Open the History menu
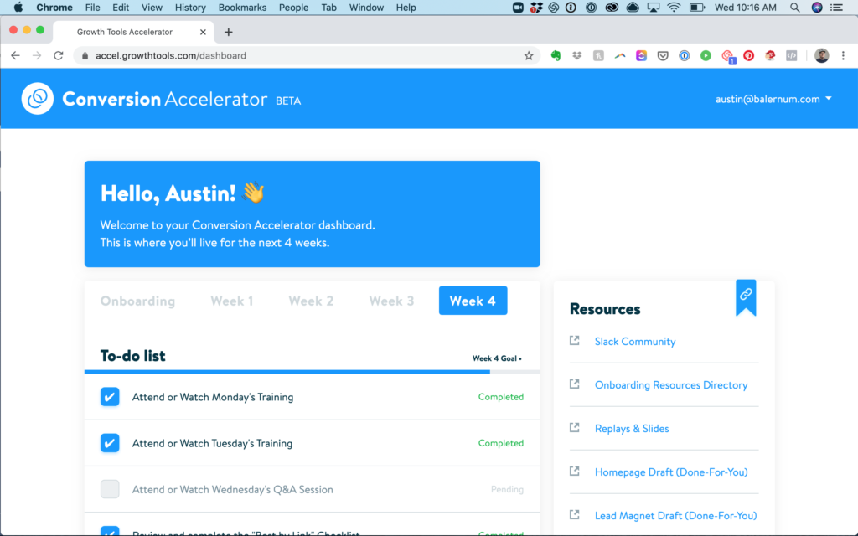The width and height of the screenshot is (858, 536). point(190,8)
